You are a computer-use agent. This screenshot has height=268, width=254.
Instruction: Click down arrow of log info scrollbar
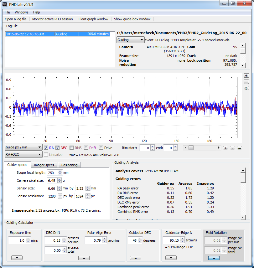tap(243, 65)
